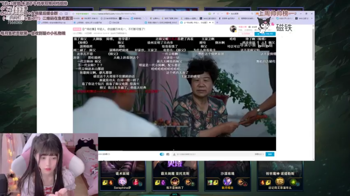
Task: Click secondary rune icon on 诺提勒斯 card
Action: 298,184
